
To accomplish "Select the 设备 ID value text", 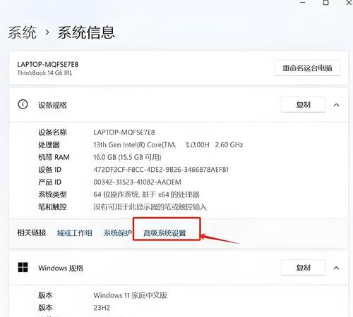I will (161, 170).
